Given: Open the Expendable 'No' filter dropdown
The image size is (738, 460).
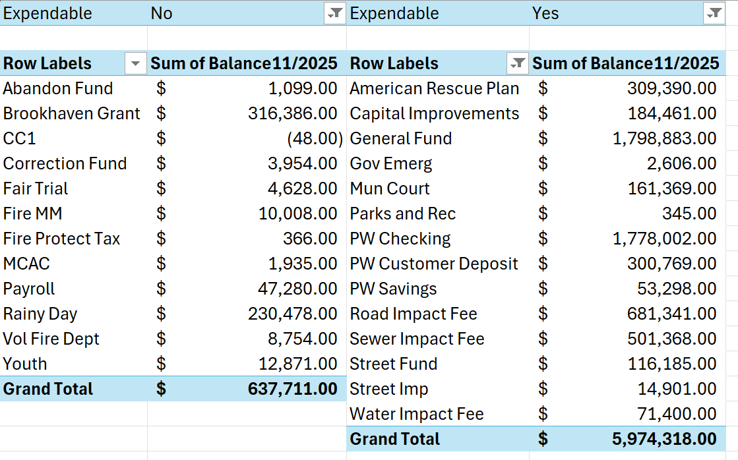Looking at the screenshot, I should coord(336,14).
